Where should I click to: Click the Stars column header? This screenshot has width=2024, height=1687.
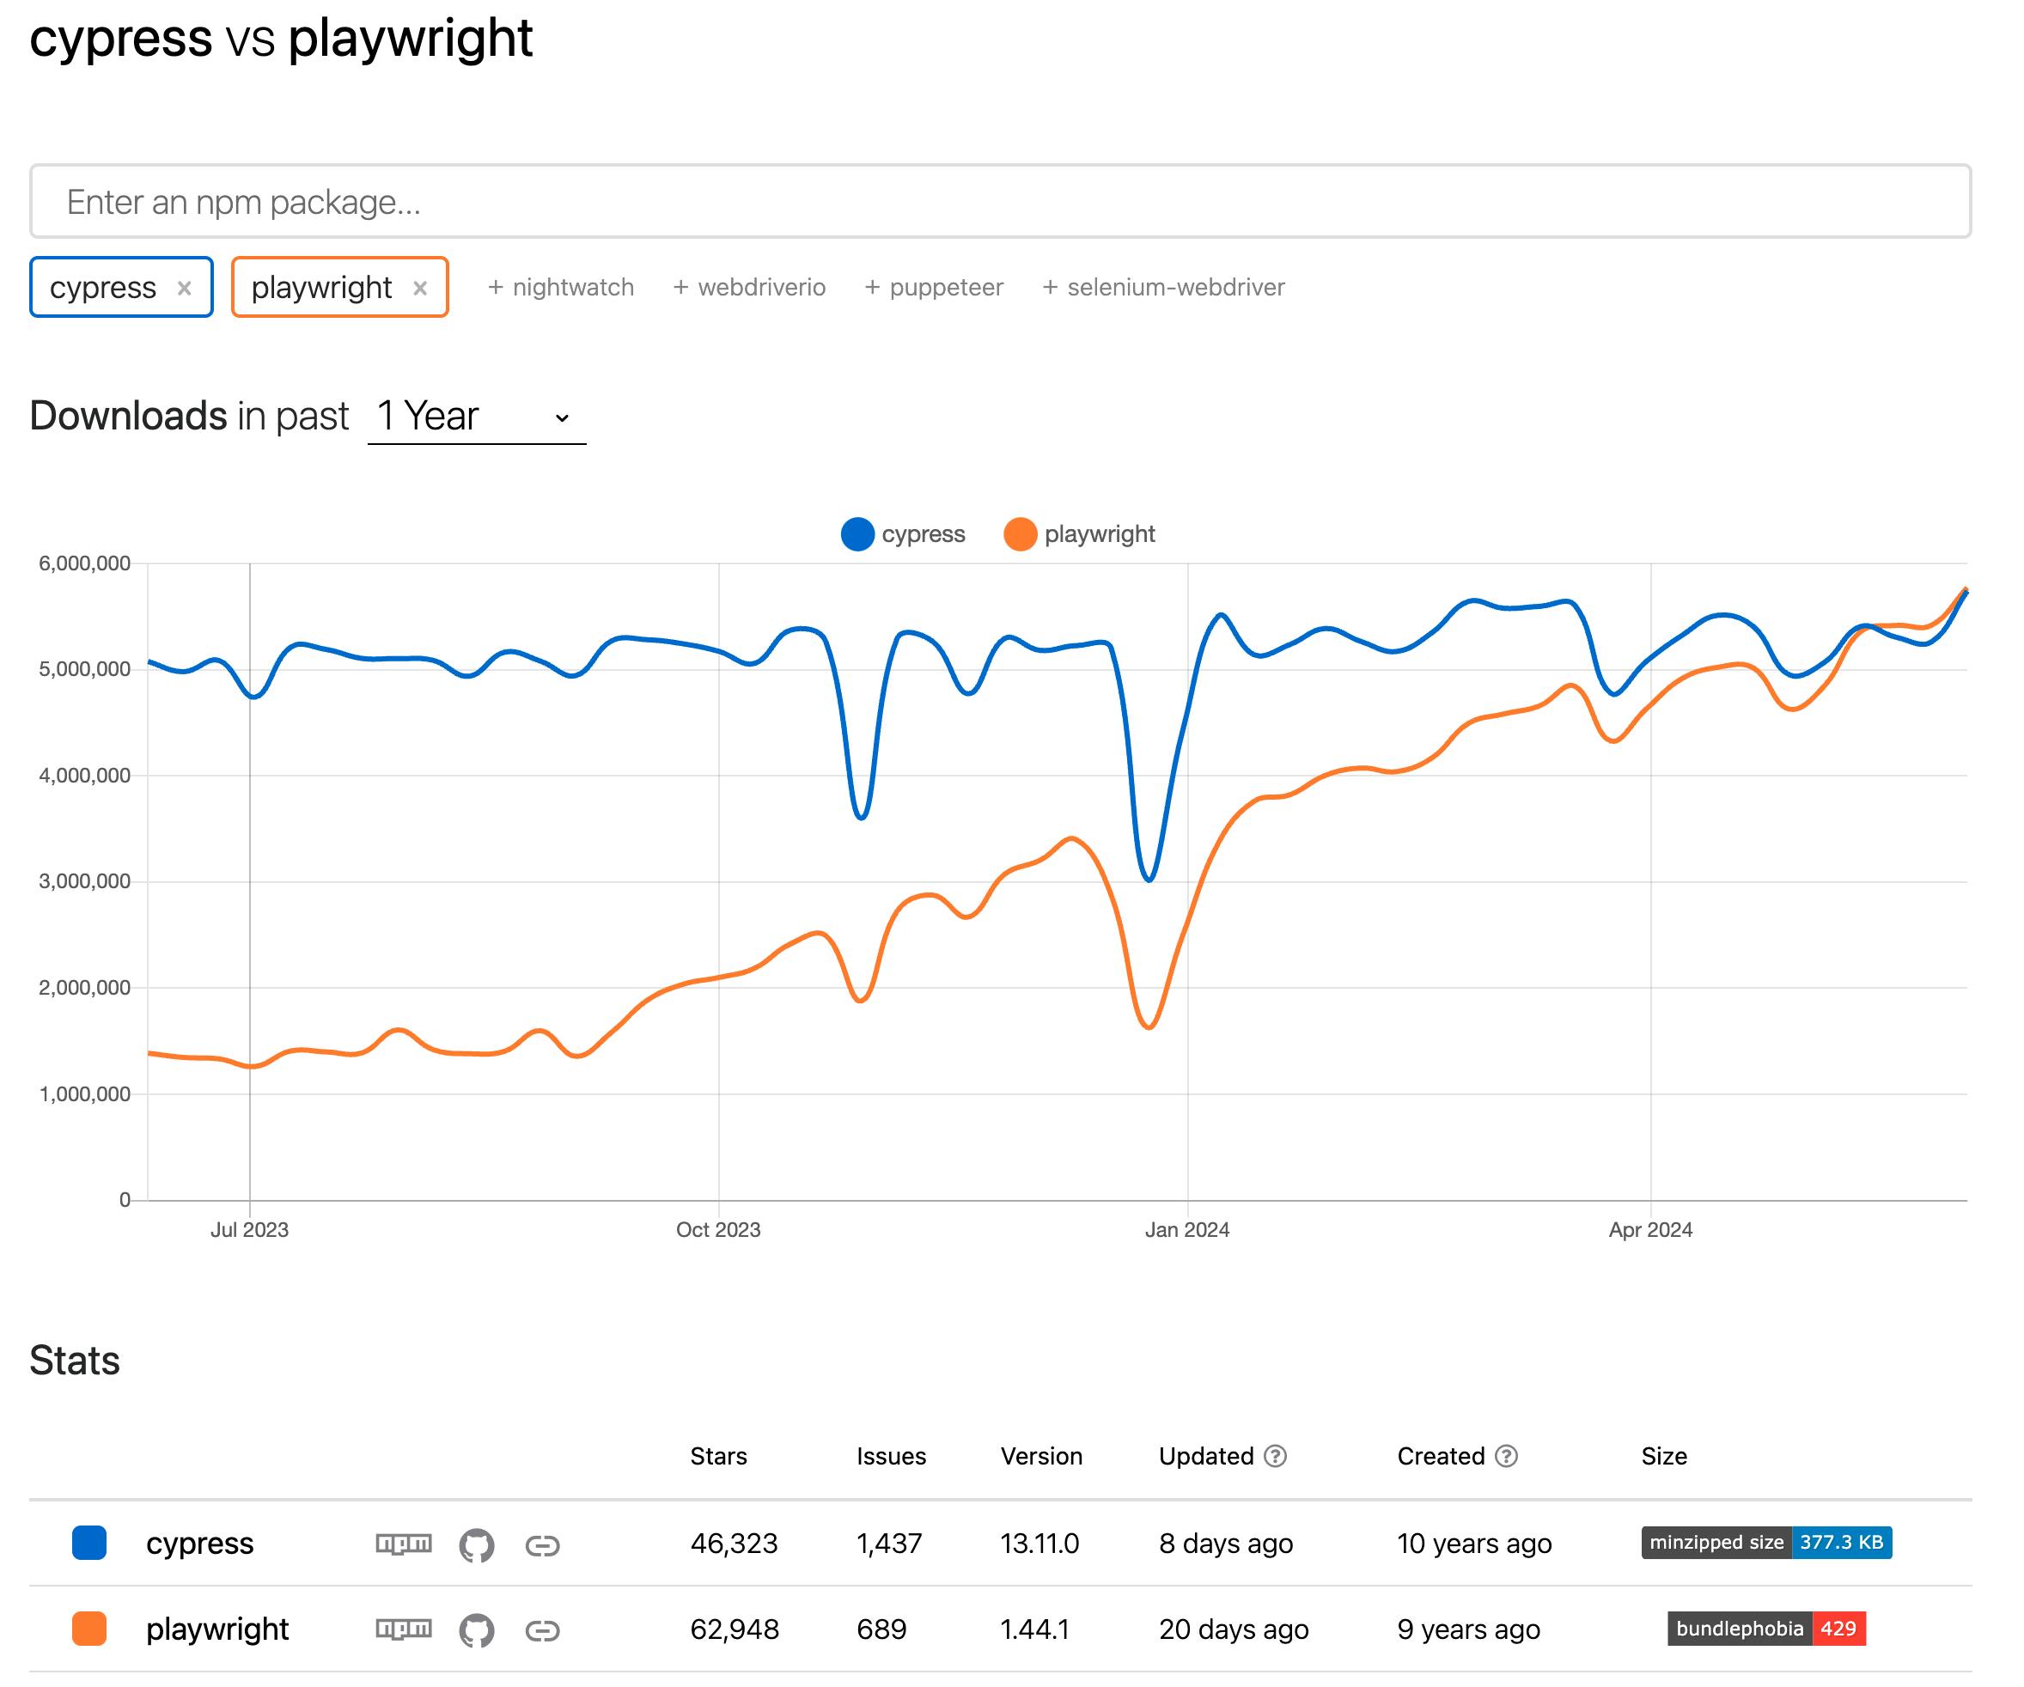718,1456
